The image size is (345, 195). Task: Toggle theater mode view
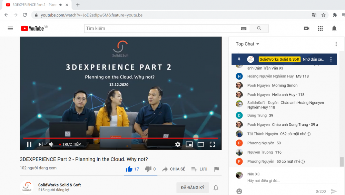201,144
